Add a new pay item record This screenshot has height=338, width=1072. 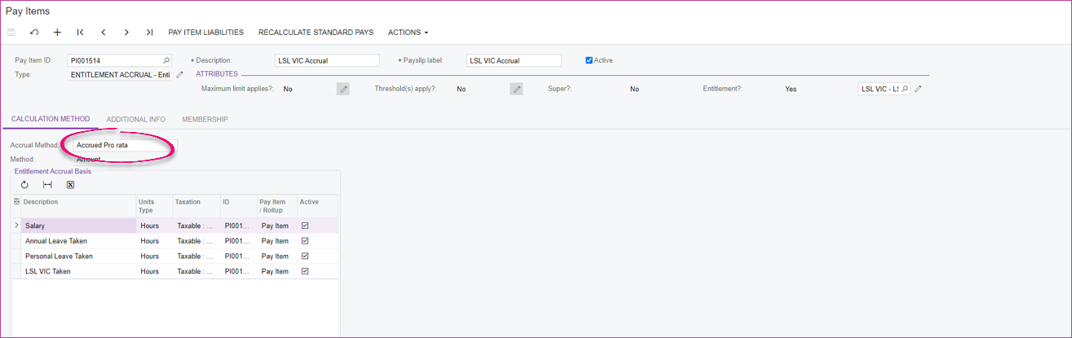(x=57, y=33)
